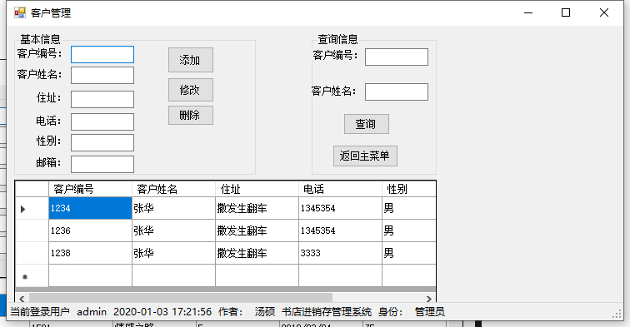The width and height of the screenshot is (630, 327).
Task: Click the grid's scroll-right arrow
Action: coord(429,299)
